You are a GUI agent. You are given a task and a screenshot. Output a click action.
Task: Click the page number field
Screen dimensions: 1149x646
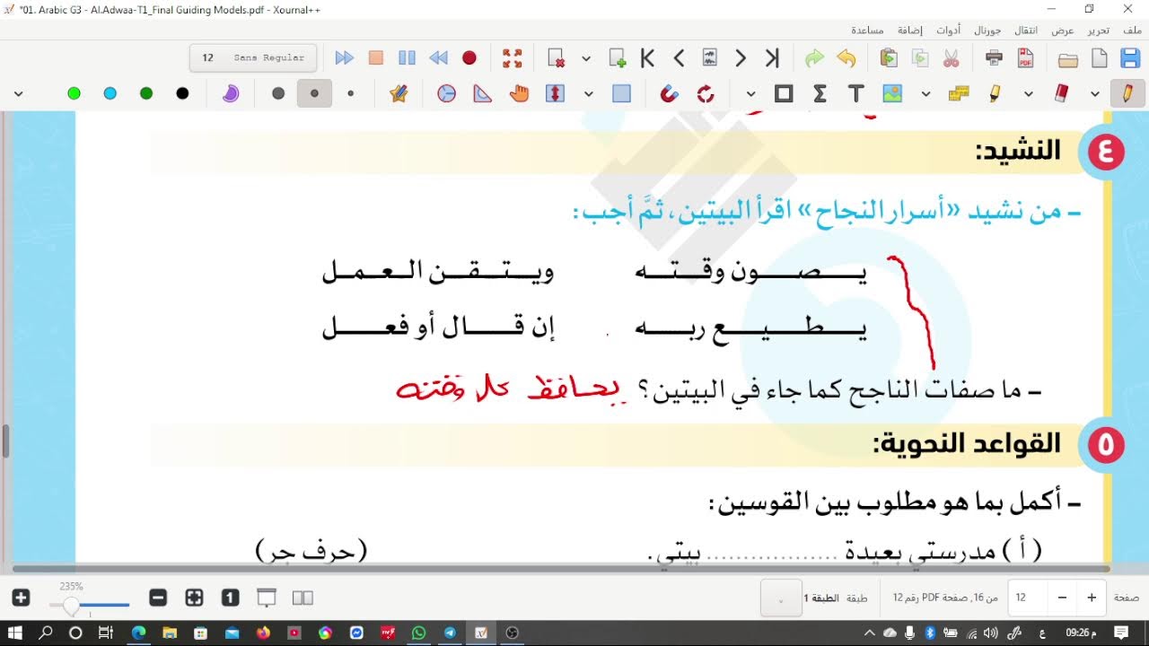click(x=1028, y=598)
